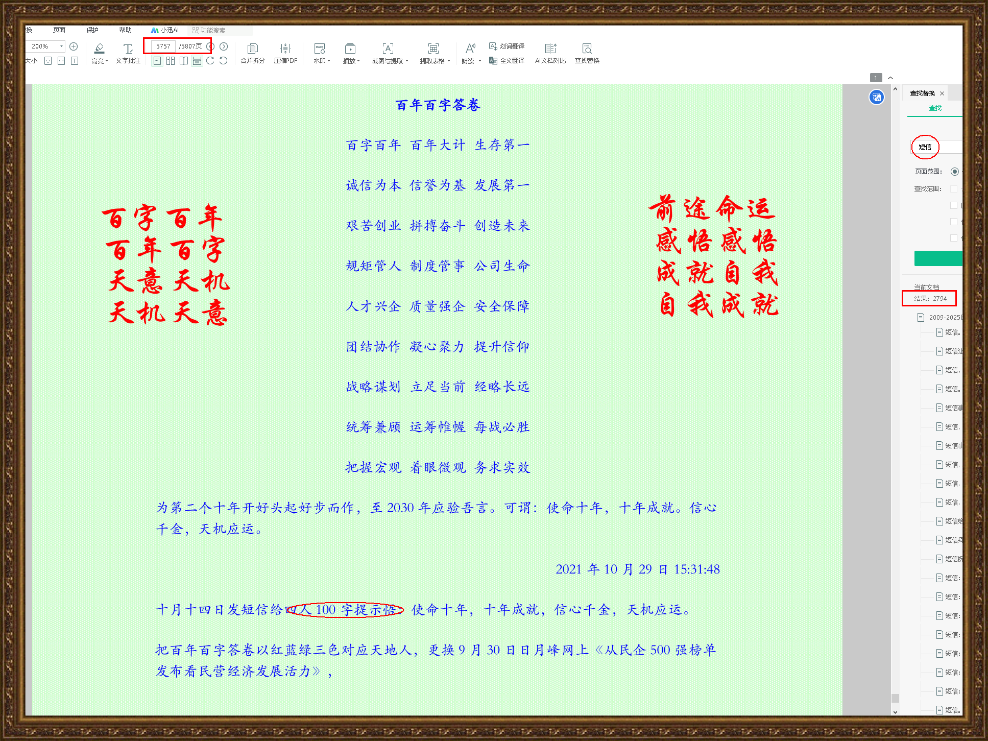Screen dimensions: 988x741
Task: Expand the watermark (水印) dropdown
Action: coord(329,61)
